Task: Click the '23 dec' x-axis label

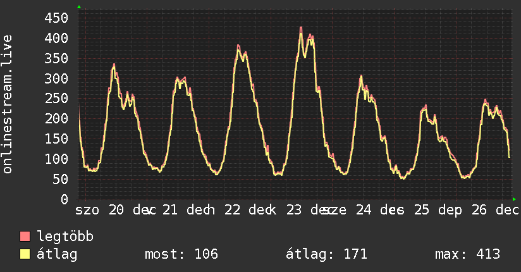Action: tap(310, 210)
